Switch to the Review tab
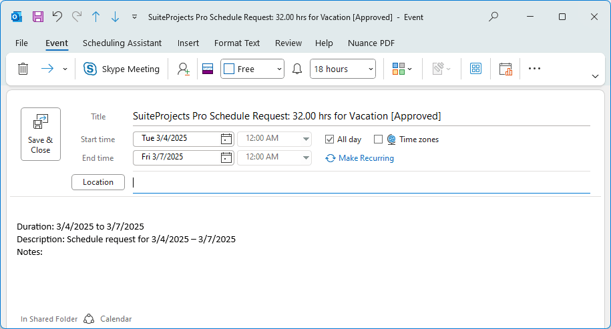Viewport: 611px width, 329px height. (288, 43)
